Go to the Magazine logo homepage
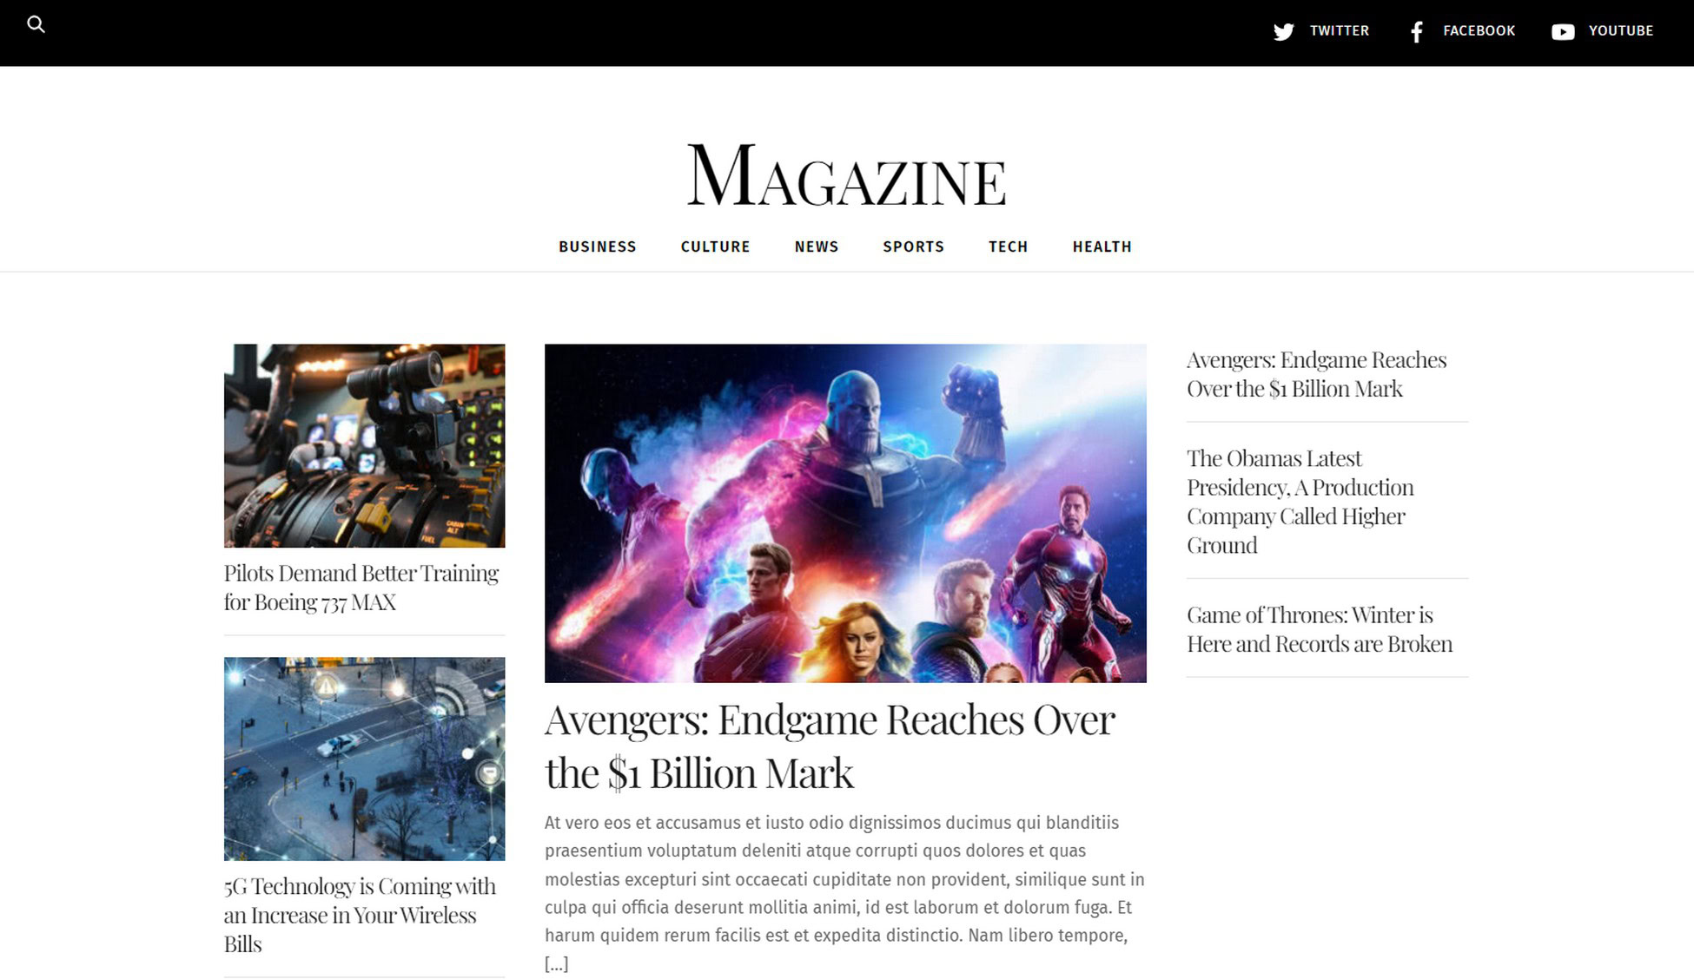The width and height of the screenshot is (1694, 979). tap(846, 175)
